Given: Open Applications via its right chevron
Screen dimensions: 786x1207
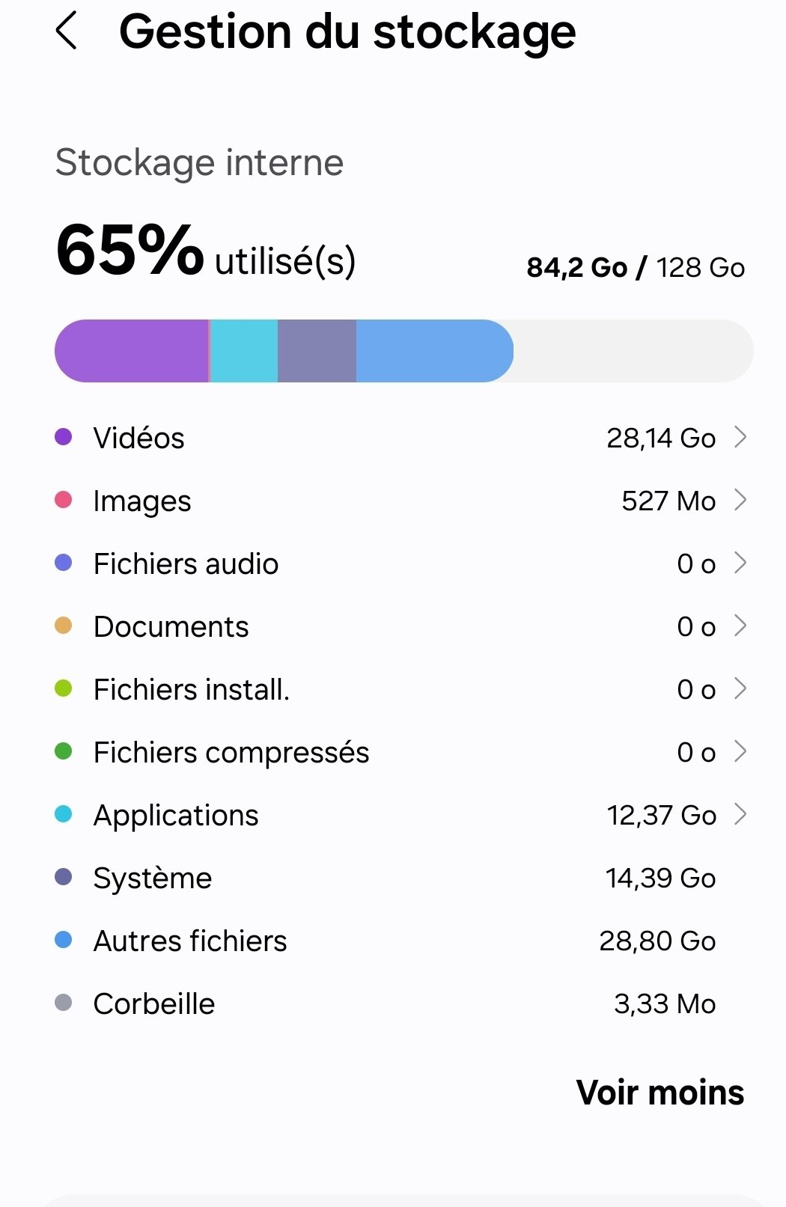Looking at the screenshot, I should click(x=740, y=814).
